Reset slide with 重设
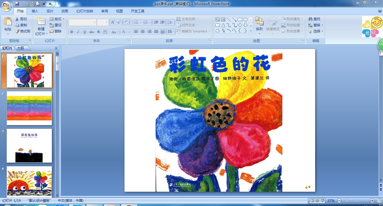Viewport: 383px width, 206px height. [x=56, y=25]
